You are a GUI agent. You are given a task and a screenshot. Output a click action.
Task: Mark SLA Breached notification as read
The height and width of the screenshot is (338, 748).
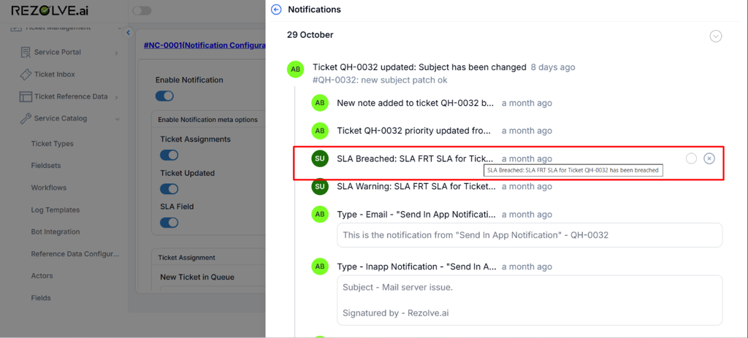[x=691, y=158]
